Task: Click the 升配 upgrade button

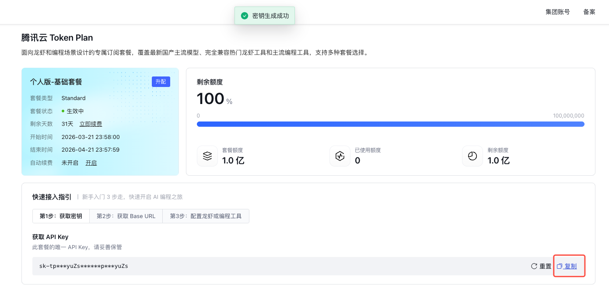Action: [x=161, y=82]
